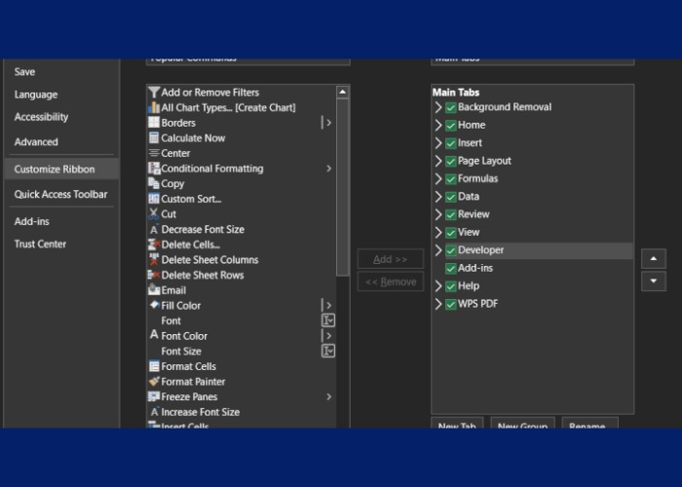Select the Add or Remove Filters funnel icon
The width and height of the screenshot is (682, 487).
154,93
